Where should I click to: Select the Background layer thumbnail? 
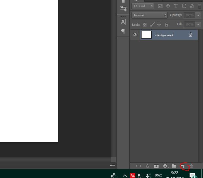point(146,35)
